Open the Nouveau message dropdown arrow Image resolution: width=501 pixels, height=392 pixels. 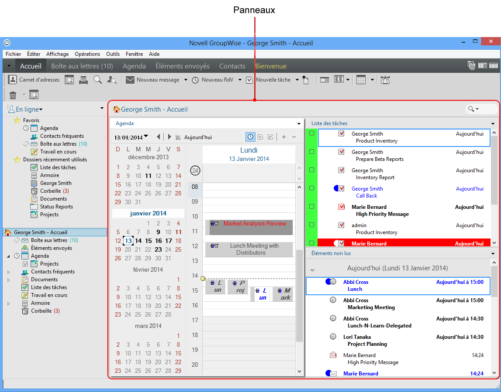pos(186,80)
